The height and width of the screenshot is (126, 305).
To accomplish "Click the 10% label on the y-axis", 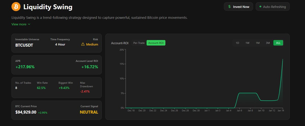I will [x=122, y=78].
